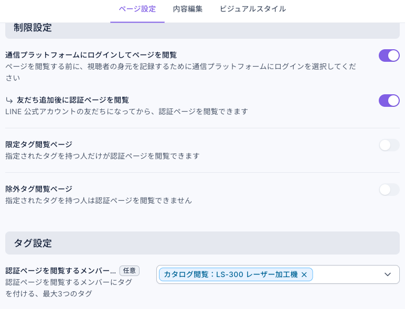Click the 除外タグ閲覧ページ label

[39, 189]
